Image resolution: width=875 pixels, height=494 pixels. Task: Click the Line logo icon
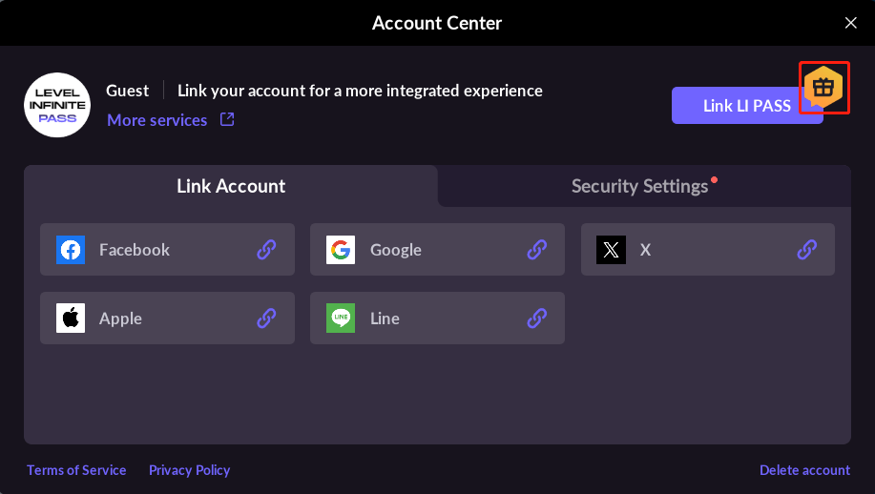(x=341, y=319)
